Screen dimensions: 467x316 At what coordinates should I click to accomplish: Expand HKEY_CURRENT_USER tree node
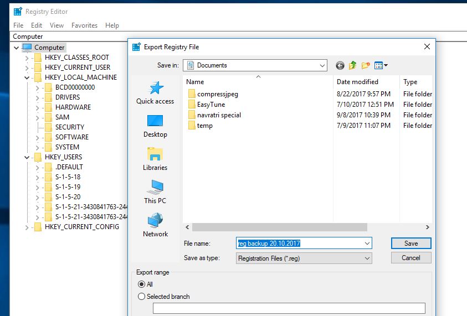tap(27, 68)
